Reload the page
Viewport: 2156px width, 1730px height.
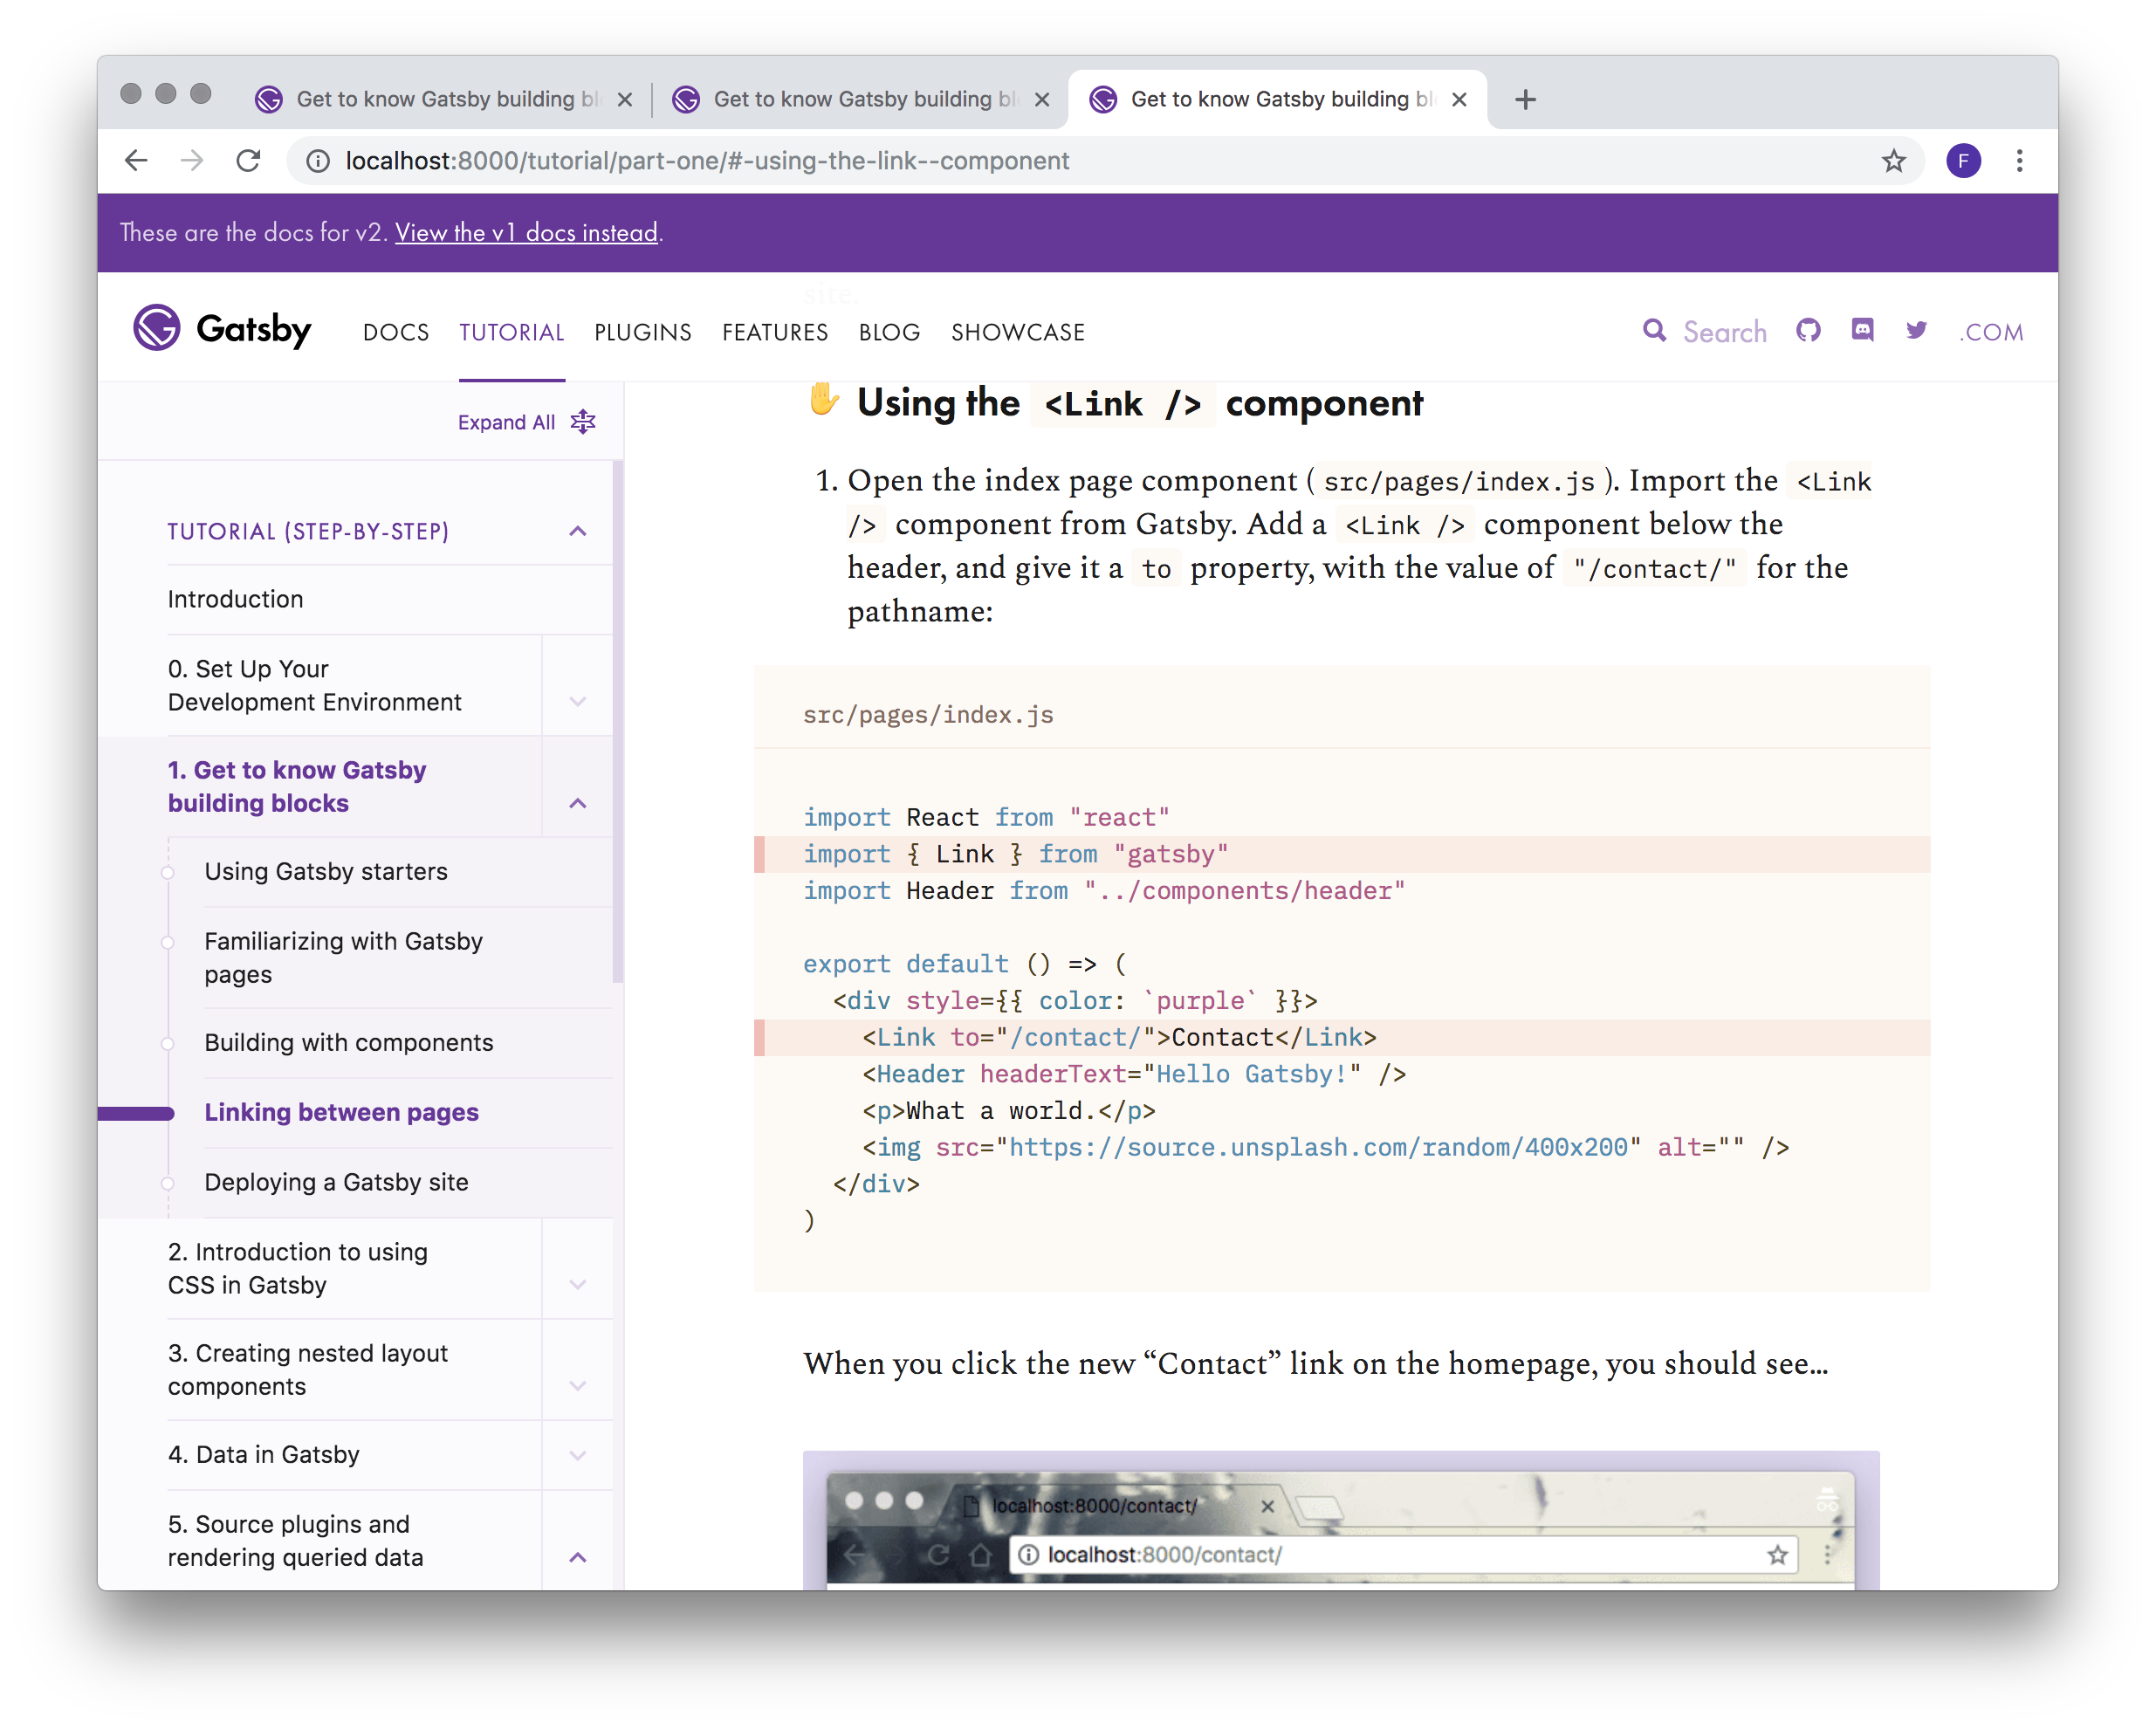248,161
